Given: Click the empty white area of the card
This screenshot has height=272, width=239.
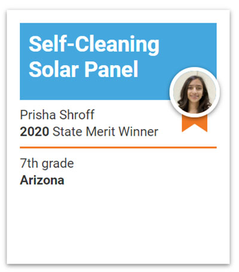Looking at the screenshot, I should pyautogui.click(x=118, y=223).
